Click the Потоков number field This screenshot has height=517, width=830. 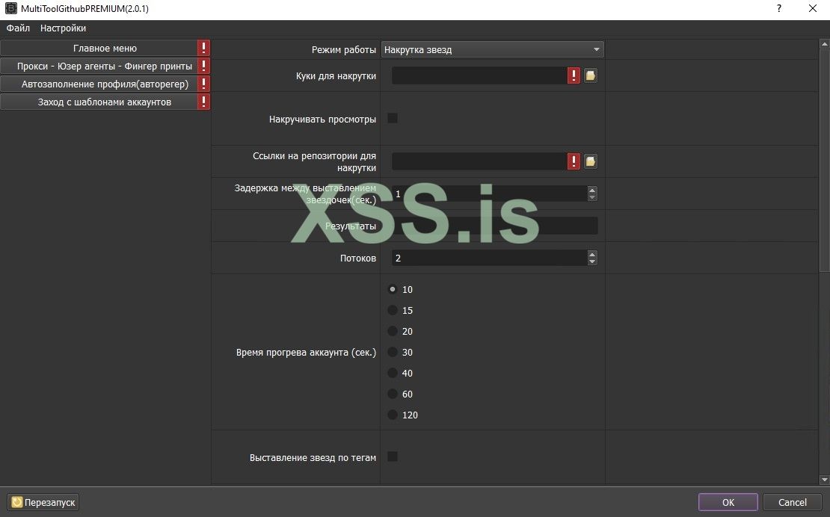(x=489, y=258)
